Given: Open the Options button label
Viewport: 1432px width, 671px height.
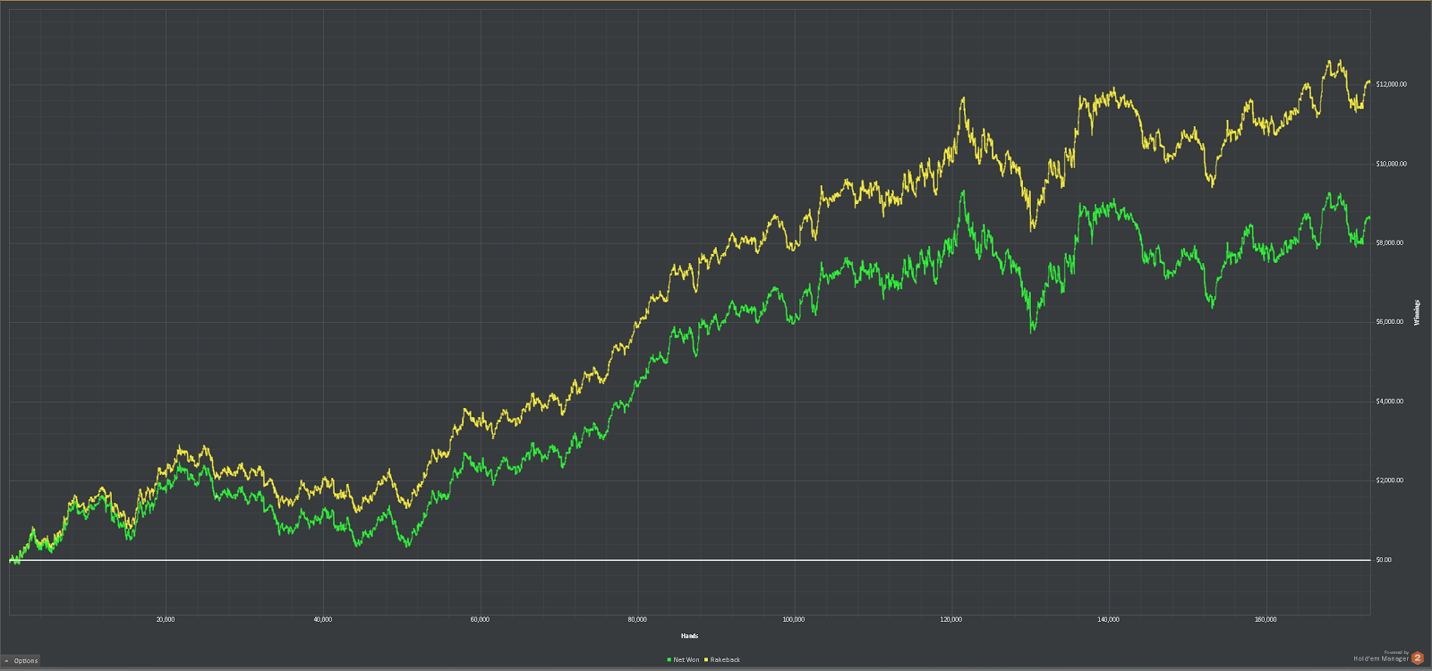Looking at the screenshot, I should pyautogui.click(x=26, y=661).
